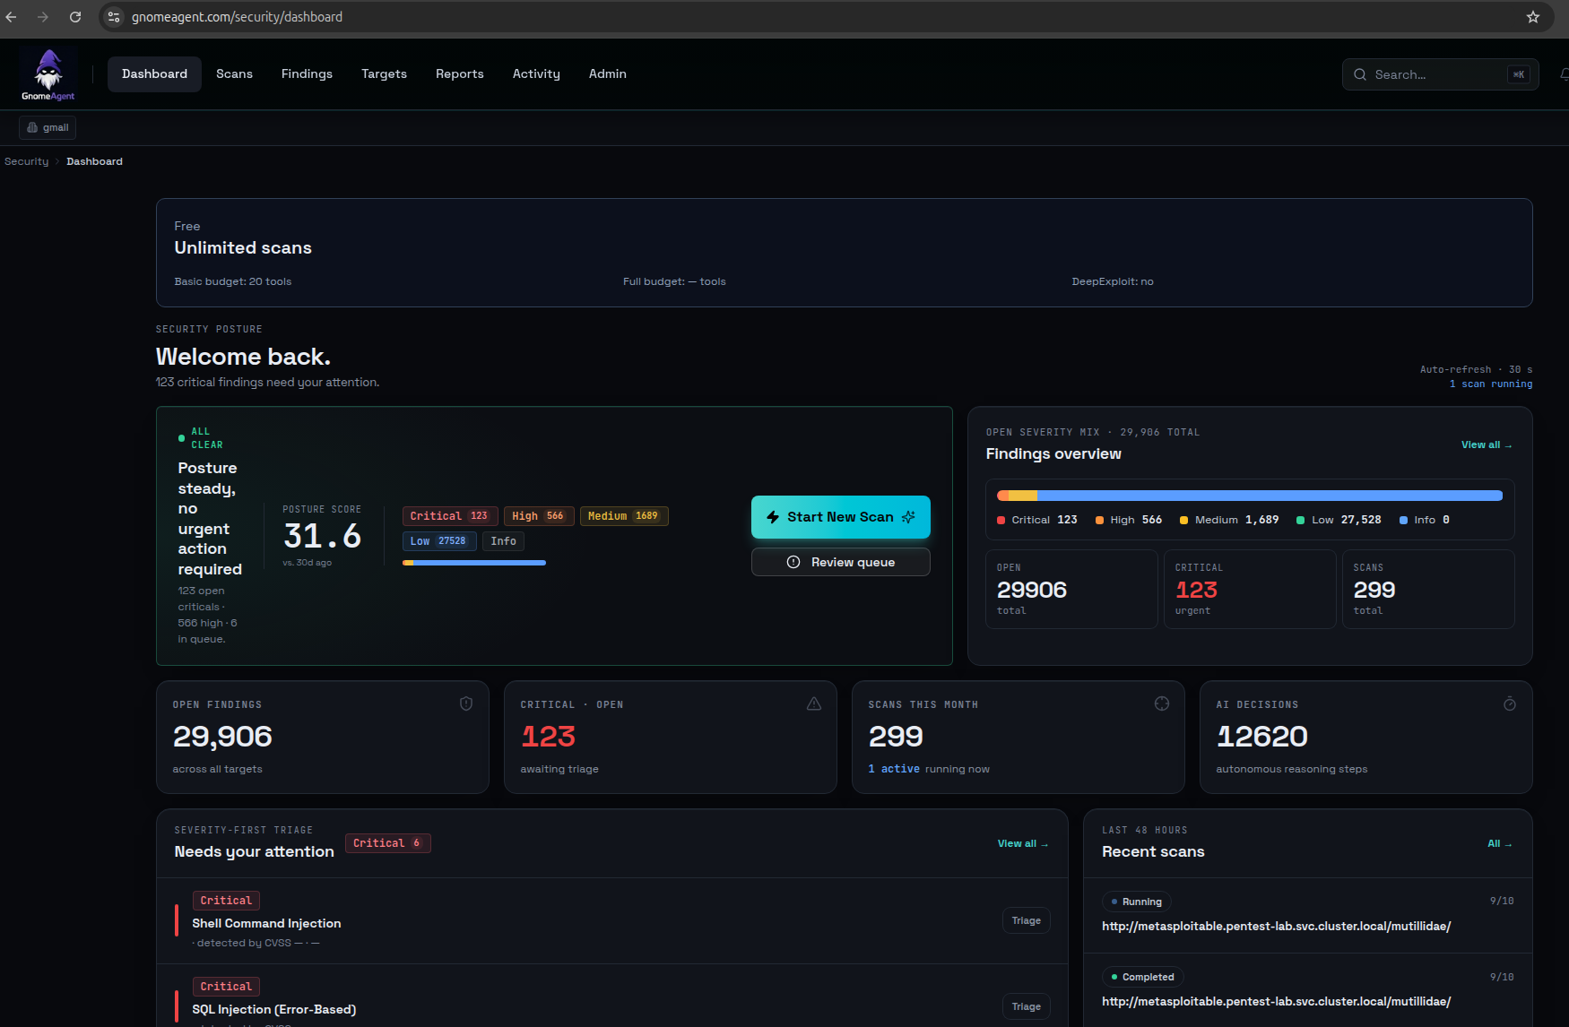
Task: Bookmark this page with the star icon
Action: click(1533, 17)
